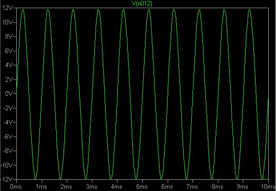
Task: Click the 5ms time axis label
Action: pos(142,186)
